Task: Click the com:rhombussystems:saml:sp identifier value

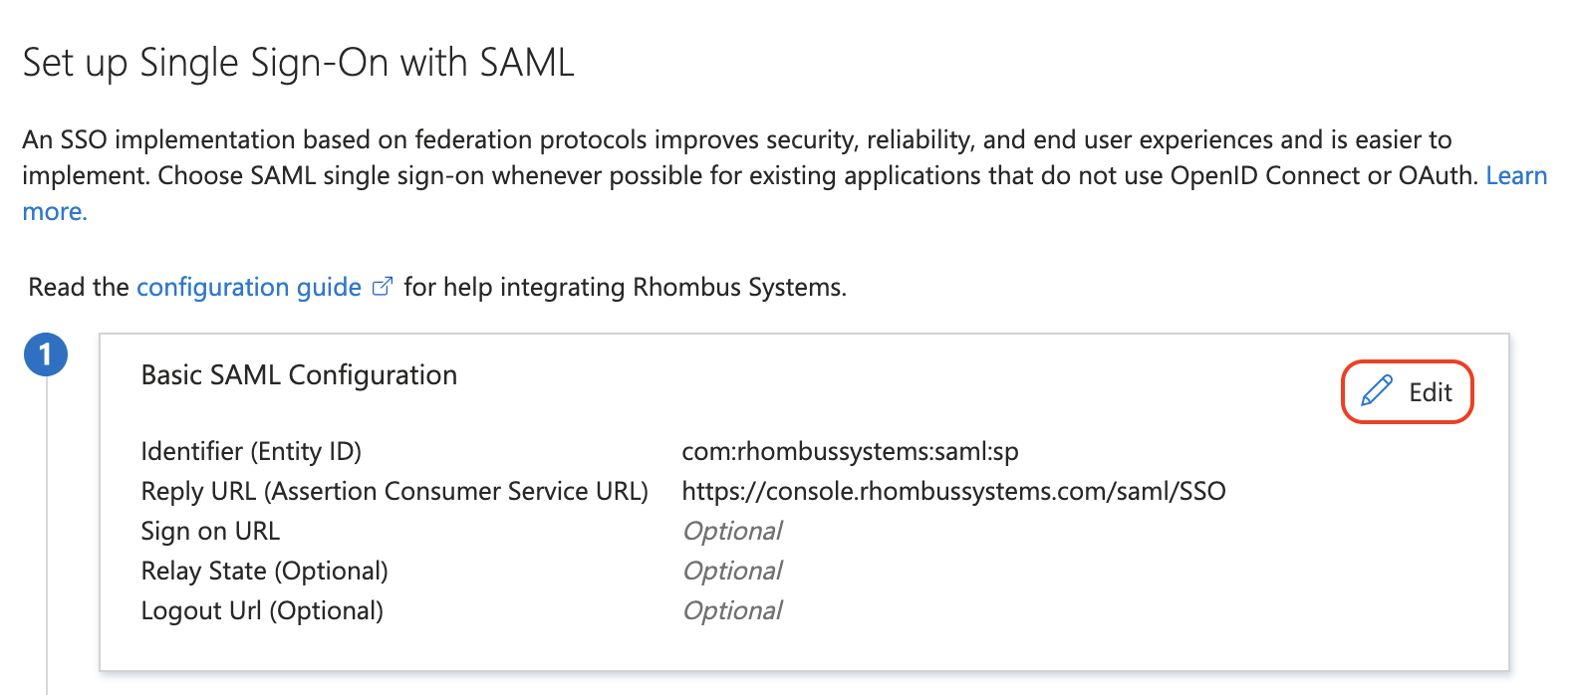Action: point(850,451)
